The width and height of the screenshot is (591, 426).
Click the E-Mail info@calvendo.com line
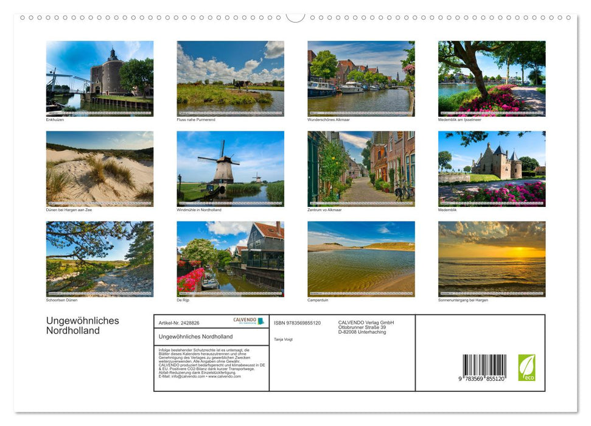click(200, 376)
